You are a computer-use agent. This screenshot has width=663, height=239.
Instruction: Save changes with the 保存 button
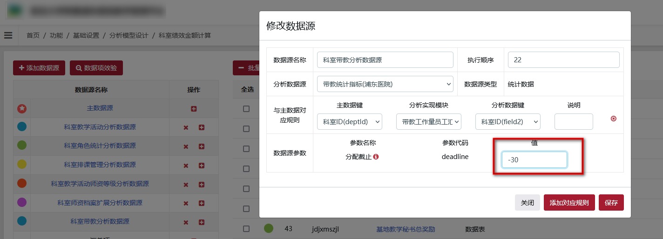(611, 203)
